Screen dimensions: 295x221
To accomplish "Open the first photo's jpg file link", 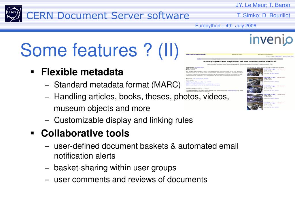I will 269,69.
